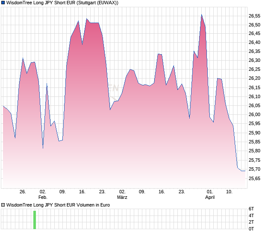Screen dimensions: 265x233
Task: Click the price axis label 26,20
Action: tap(254, 78)
